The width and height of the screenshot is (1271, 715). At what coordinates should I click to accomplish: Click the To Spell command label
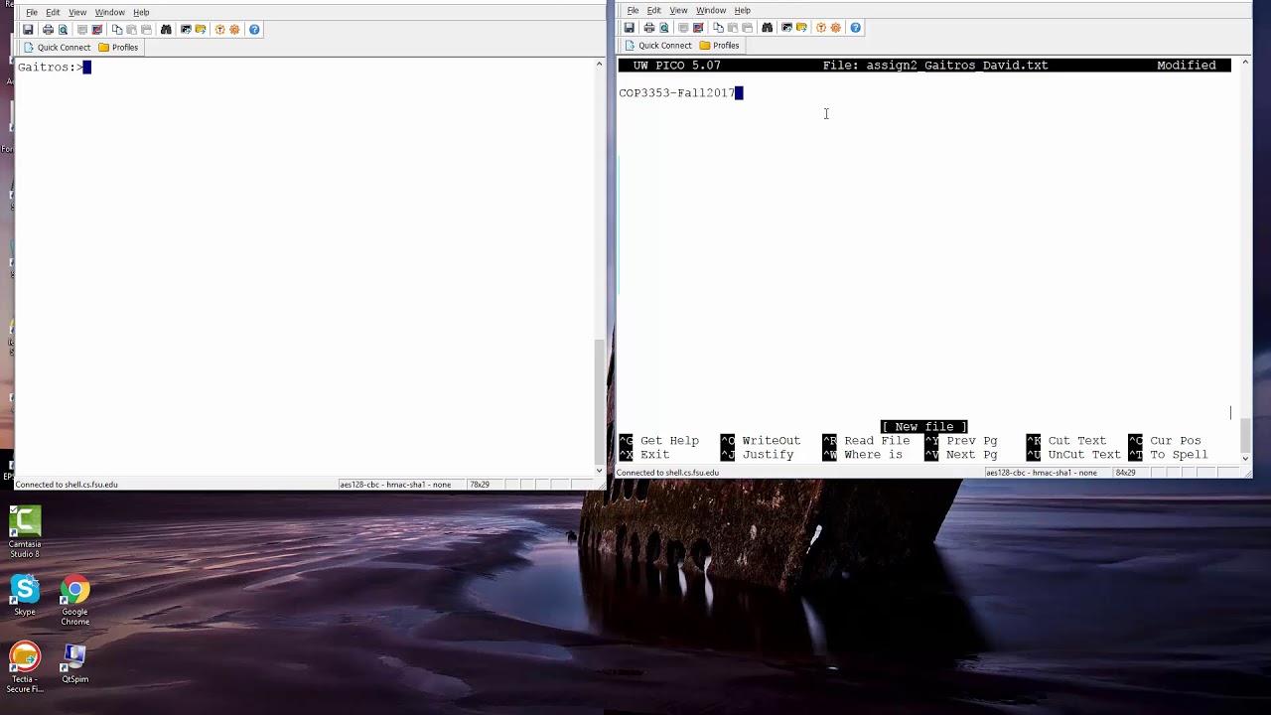coord(1179,455)
